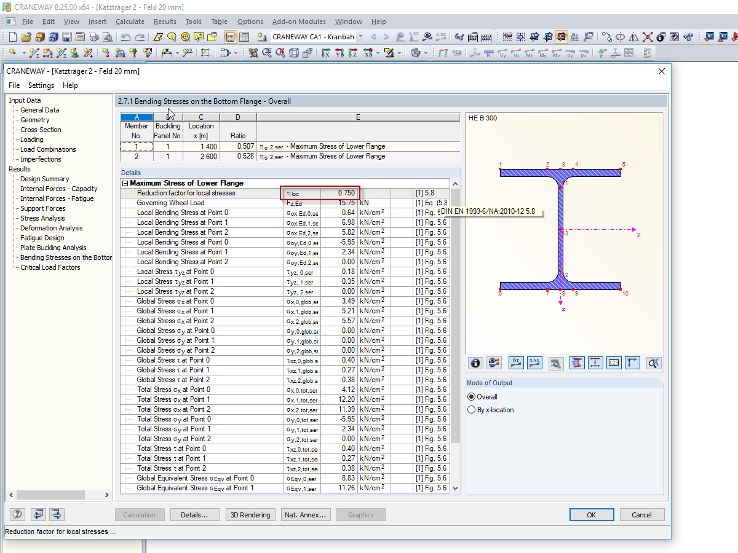Toggle the x.xx values display icon

point(534,363)
